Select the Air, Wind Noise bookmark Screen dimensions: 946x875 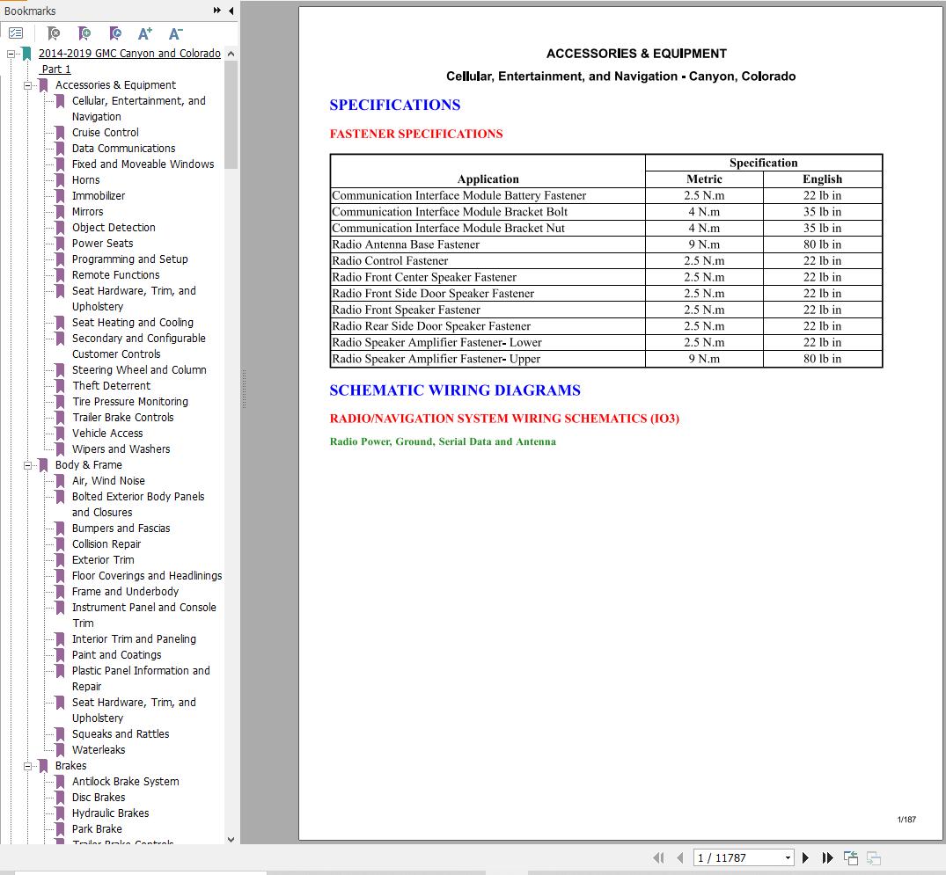pyautogui.click(x=108, y=481)
